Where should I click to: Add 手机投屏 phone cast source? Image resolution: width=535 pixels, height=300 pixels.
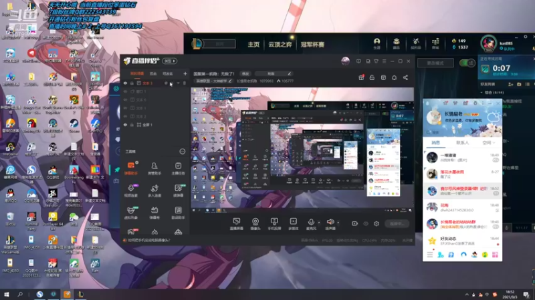(274, 224)
